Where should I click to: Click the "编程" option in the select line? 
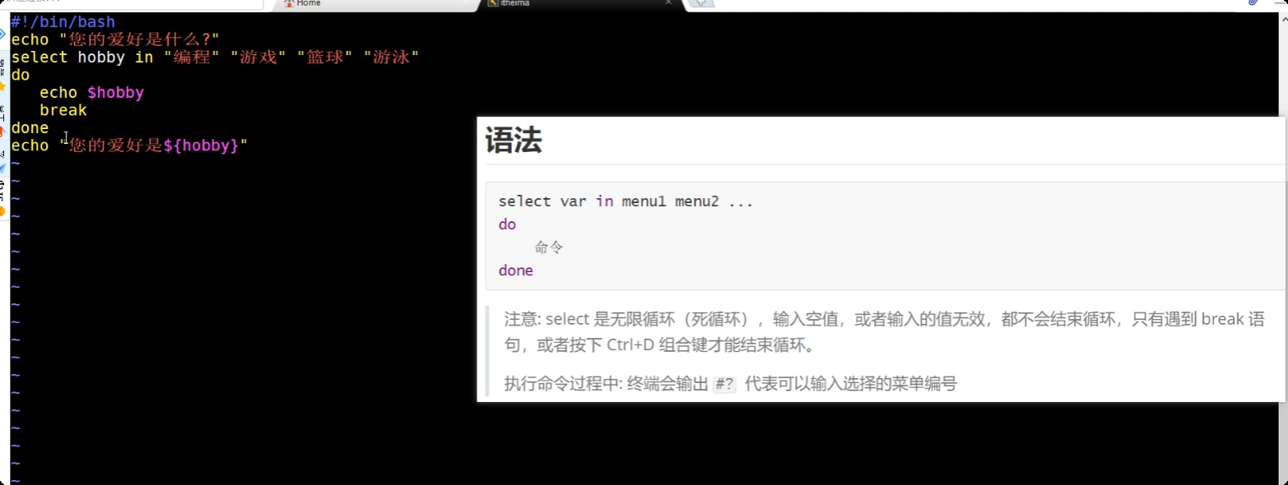pyautogui.click(x=192, y=58)
